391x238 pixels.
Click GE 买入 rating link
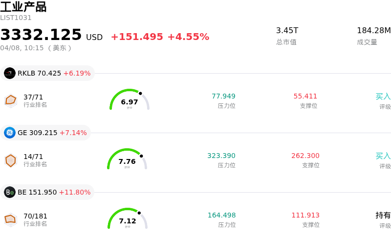[x=383, y=156]
